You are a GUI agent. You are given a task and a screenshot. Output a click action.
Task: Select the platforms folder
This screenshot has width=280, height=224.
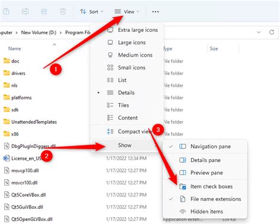pos(18,97)
